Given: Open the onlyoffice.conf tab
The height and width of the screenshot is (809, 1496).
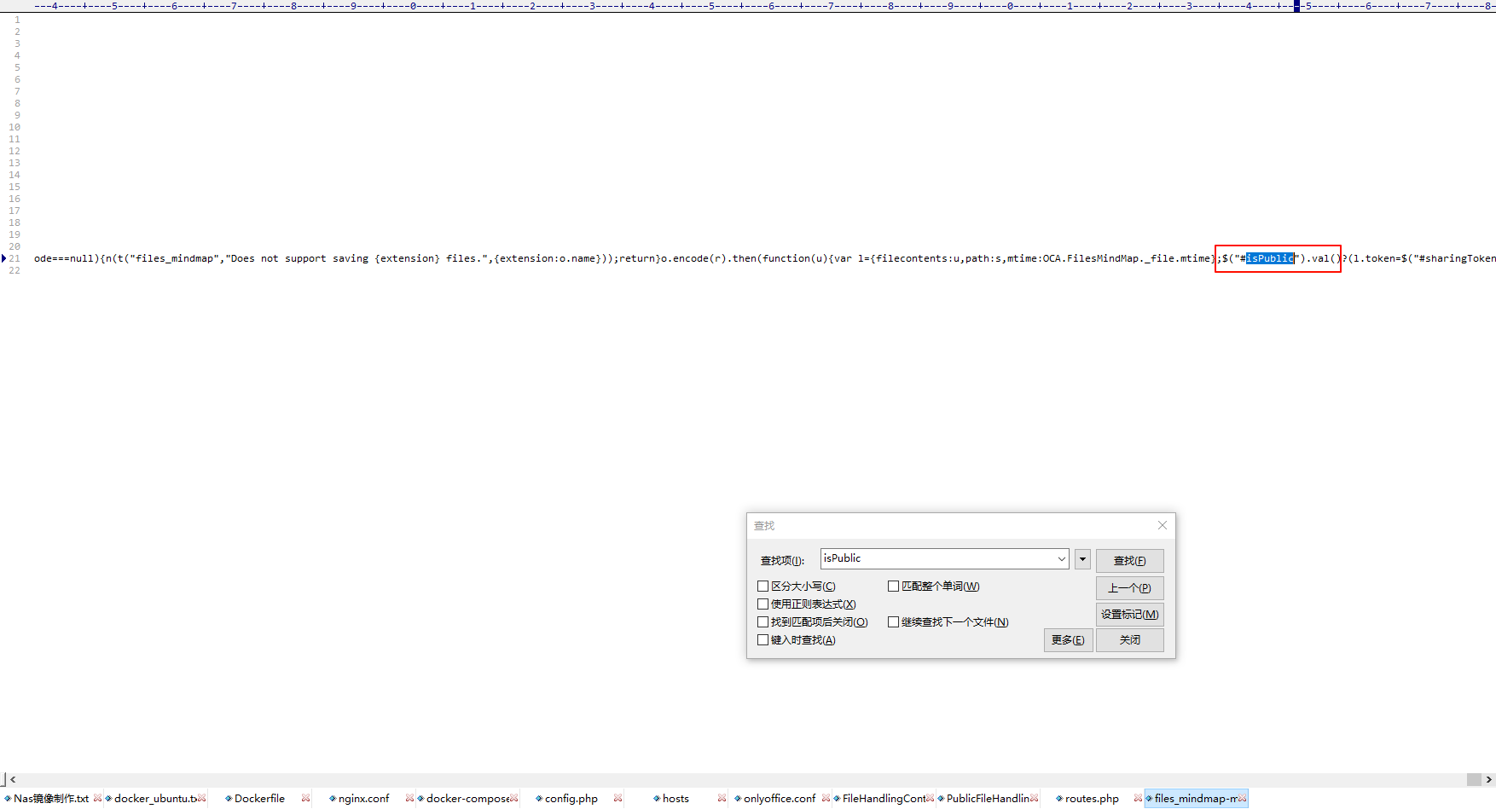Looking at the screenshot, I should click(x=780, y=799).
